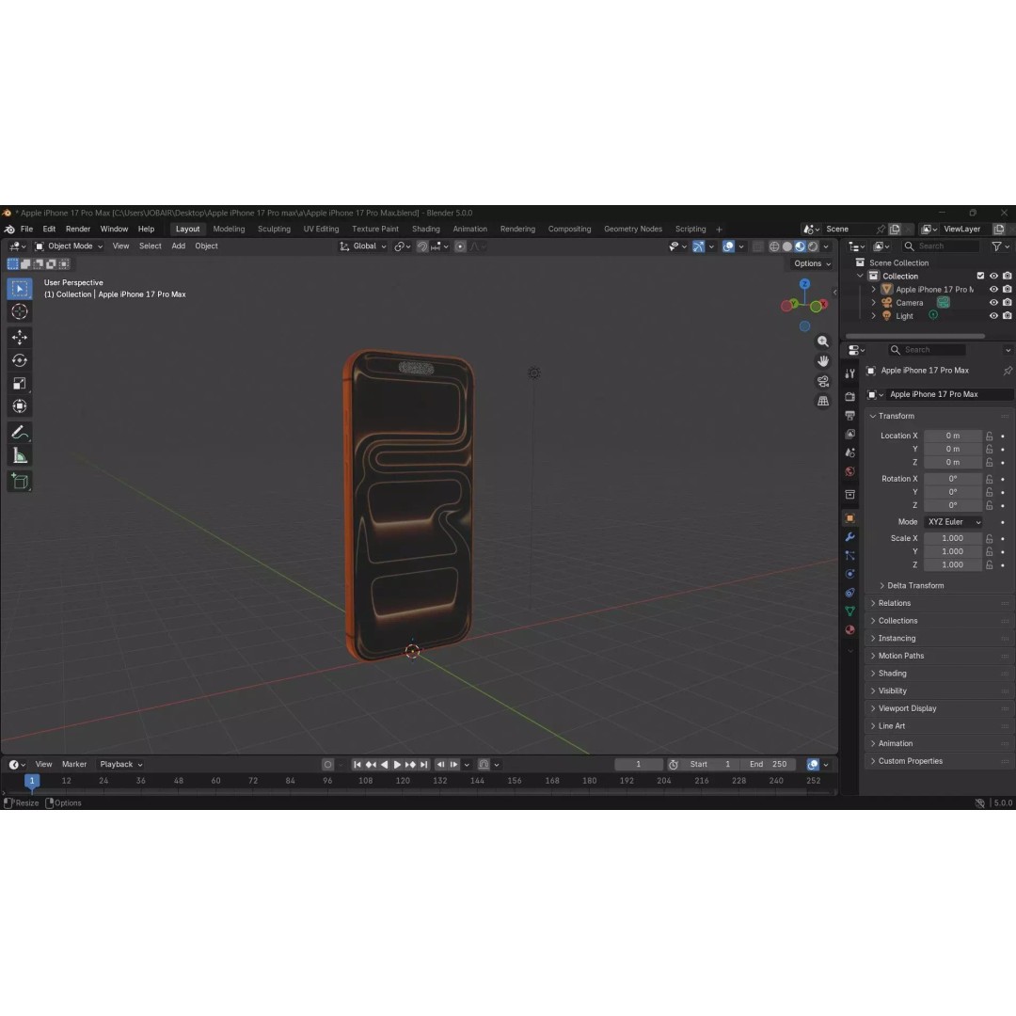
Task: Open XYZ Euler rotation mode dropdown
Action: pyautogui.click(x=953, y=522)
